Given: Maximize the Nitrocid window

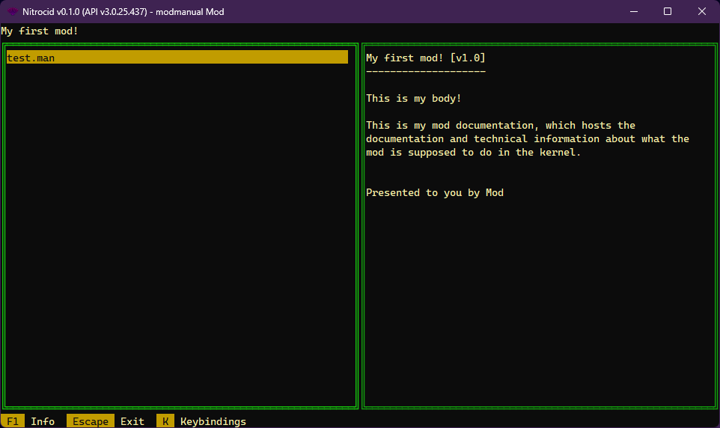Looking at the screenshot, I should tap(668, 11).
